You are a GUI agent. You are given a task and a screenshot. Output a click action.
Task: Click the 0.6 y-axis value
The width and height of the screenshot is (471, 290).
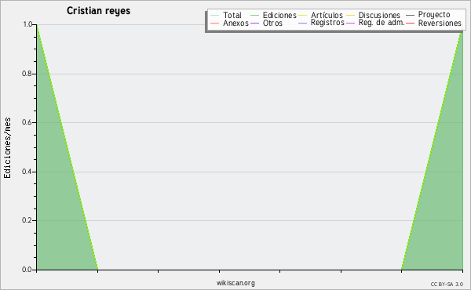pos(27,122)
